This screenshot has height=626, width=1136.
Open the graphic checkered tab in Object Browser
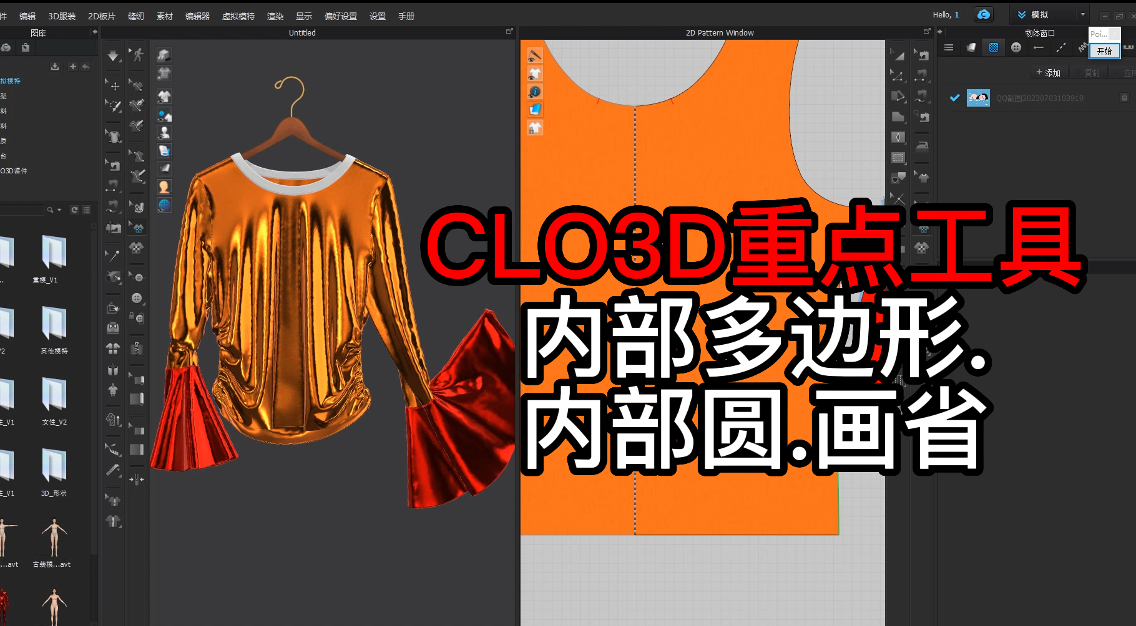[x=994, y=47]
